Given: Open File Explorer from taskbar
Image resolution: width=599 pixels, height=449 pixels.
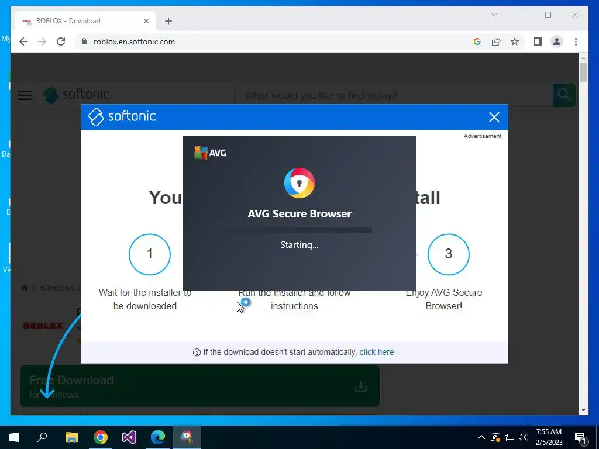Looking at the screenshot, I should tap(71, 437).
